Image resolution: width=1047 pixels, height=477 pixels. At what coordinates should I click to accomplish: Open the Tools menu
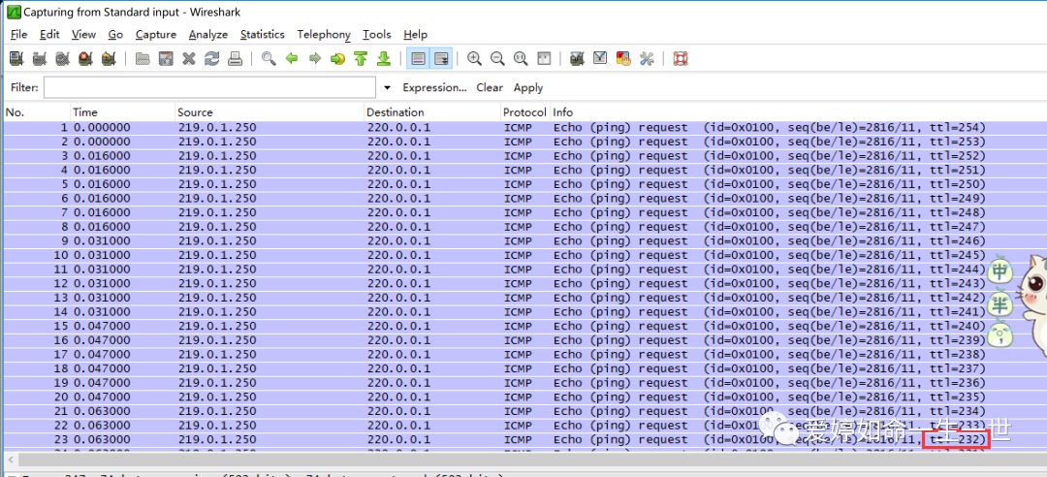[x=376, y=34]
